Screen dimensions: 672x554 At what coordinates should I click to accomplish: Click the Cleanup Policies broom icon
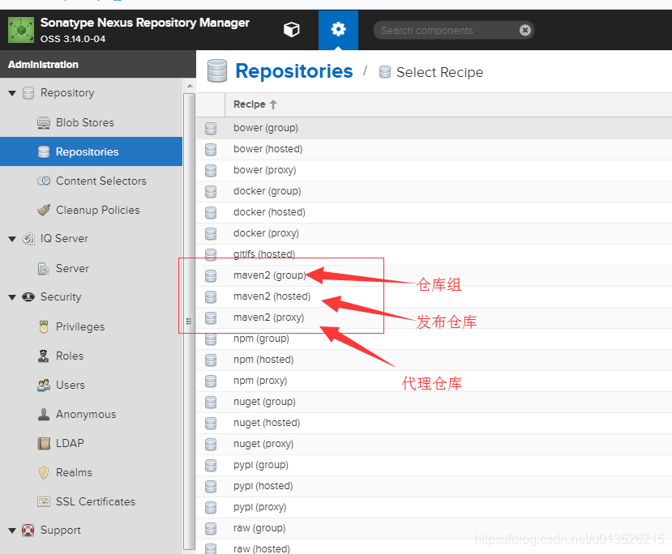(44, 210)
